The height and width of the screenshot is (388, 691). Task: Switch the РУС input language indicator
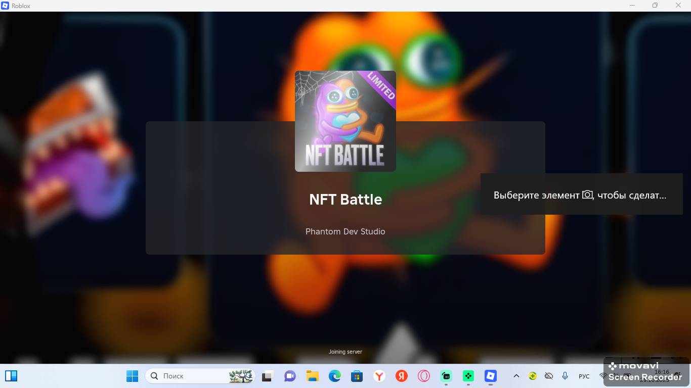(x=584, y=376)
